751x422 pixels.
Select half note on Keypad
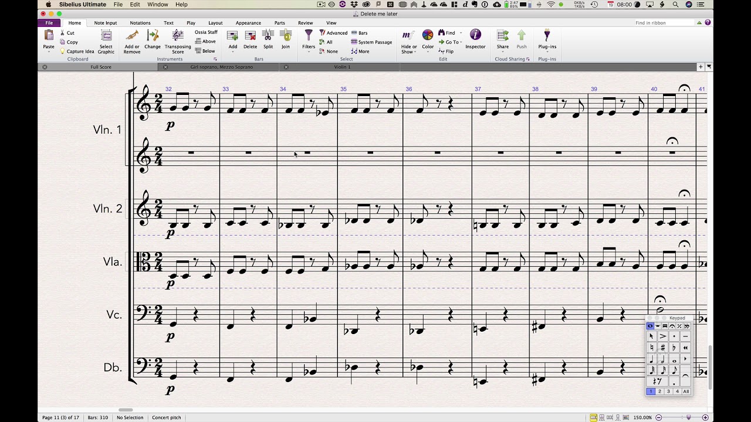tap(663, 359)
